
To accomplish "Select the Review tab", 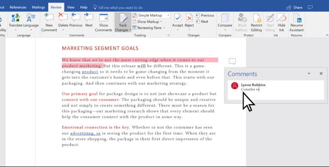I will pyautogui.click(x=56, y=7).
